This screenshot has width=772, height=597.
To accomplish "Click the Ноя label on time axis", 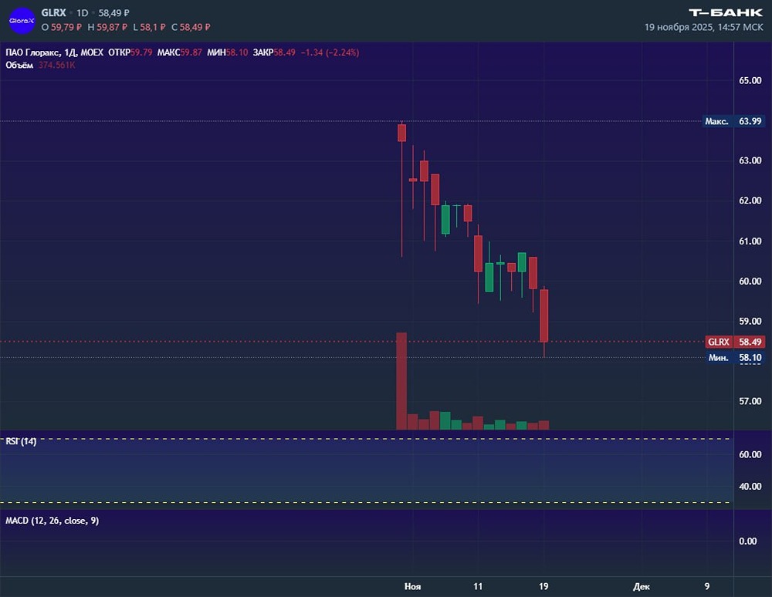I will [412, 587].
